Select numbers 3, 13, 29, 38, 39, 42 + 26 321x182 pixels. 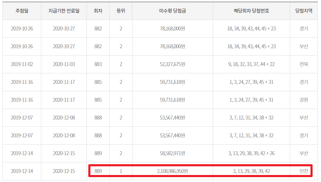251,153
